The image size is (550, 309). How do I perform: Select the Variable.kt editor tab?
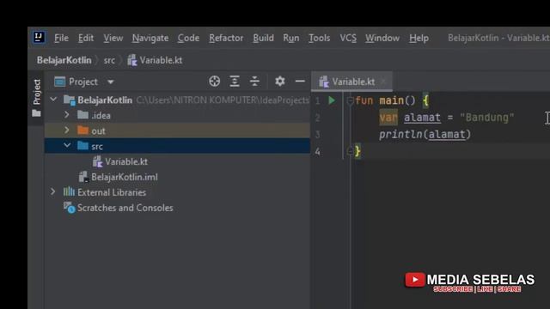pyautogui.click(x=351, y=82)
